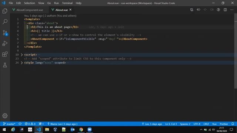
Task: Open the Search view in activity bar
Action: [5, 22]
